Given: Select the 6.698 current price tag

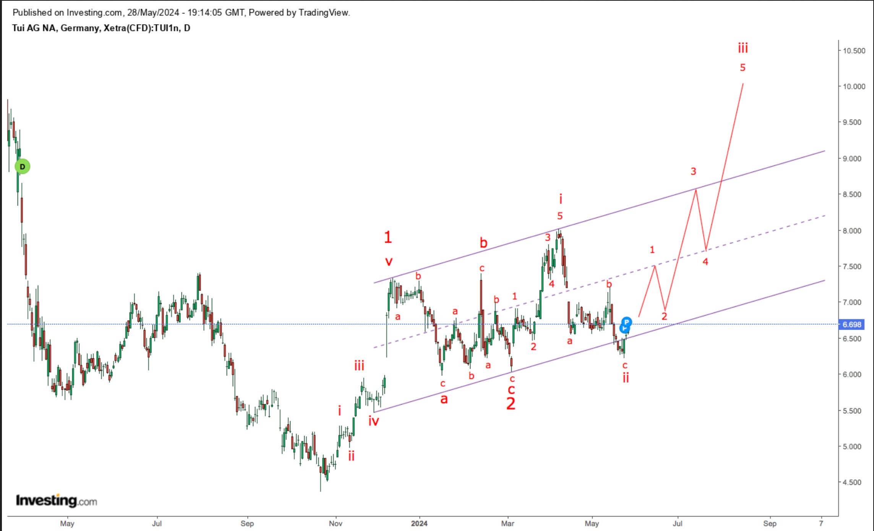Looking at the screenshot, I should (x=851, y=324).
